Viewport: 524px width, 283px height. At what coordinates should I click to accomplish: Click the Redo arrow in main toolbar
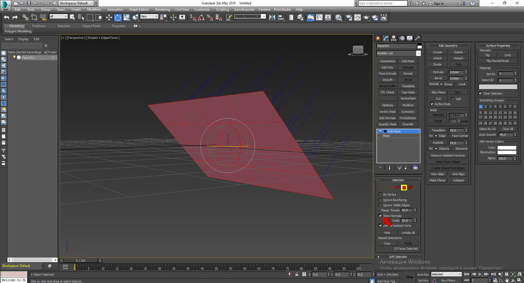click(15, 17)
